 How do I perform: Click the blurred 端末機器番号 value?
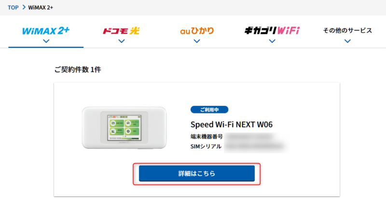tap(249, 136)
